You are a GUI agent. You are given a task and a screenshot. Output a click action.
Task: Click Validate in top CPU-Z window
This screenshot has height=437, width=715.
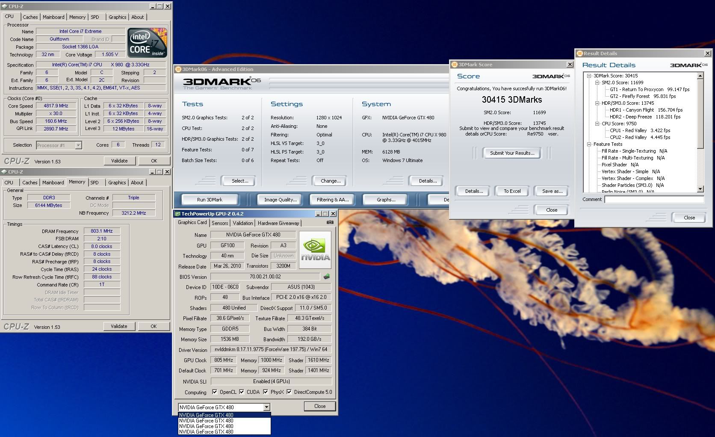119,161
